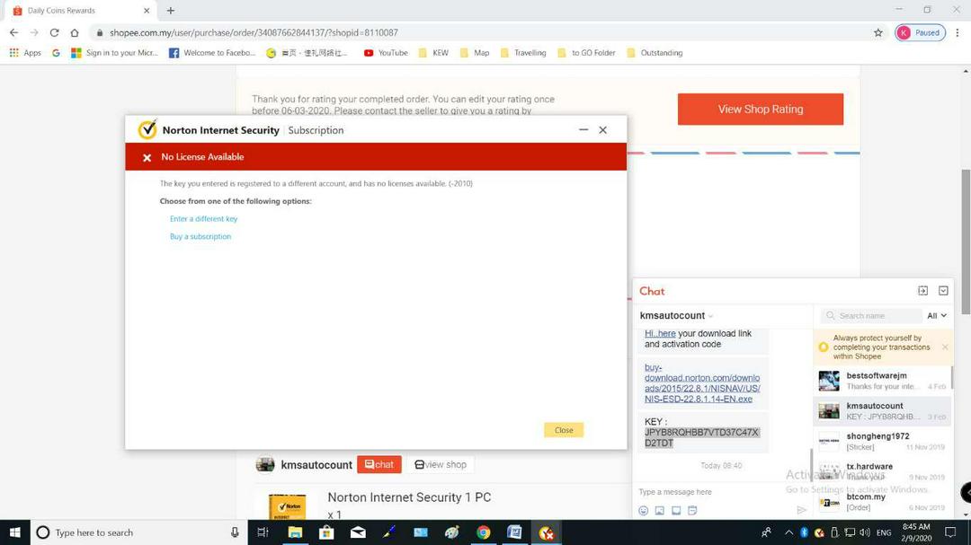971x545 pixels.
Task: Open the volume control in system tray
Action: click(x=865, y=532)
